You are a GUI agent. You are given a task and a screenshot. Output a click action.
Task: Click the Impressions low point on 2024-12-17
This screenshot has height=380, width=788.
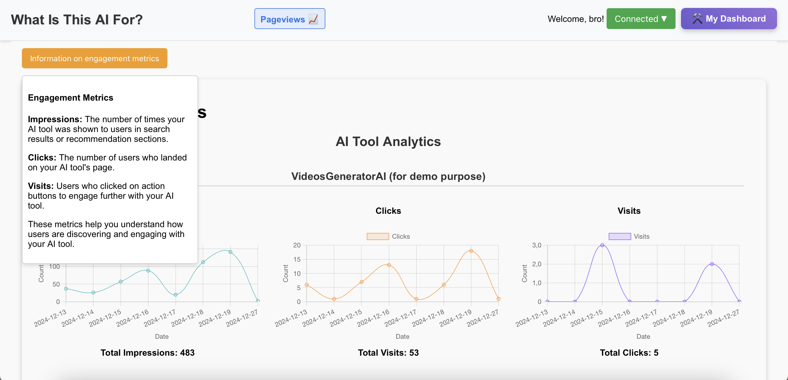click(x=176, y=295)
